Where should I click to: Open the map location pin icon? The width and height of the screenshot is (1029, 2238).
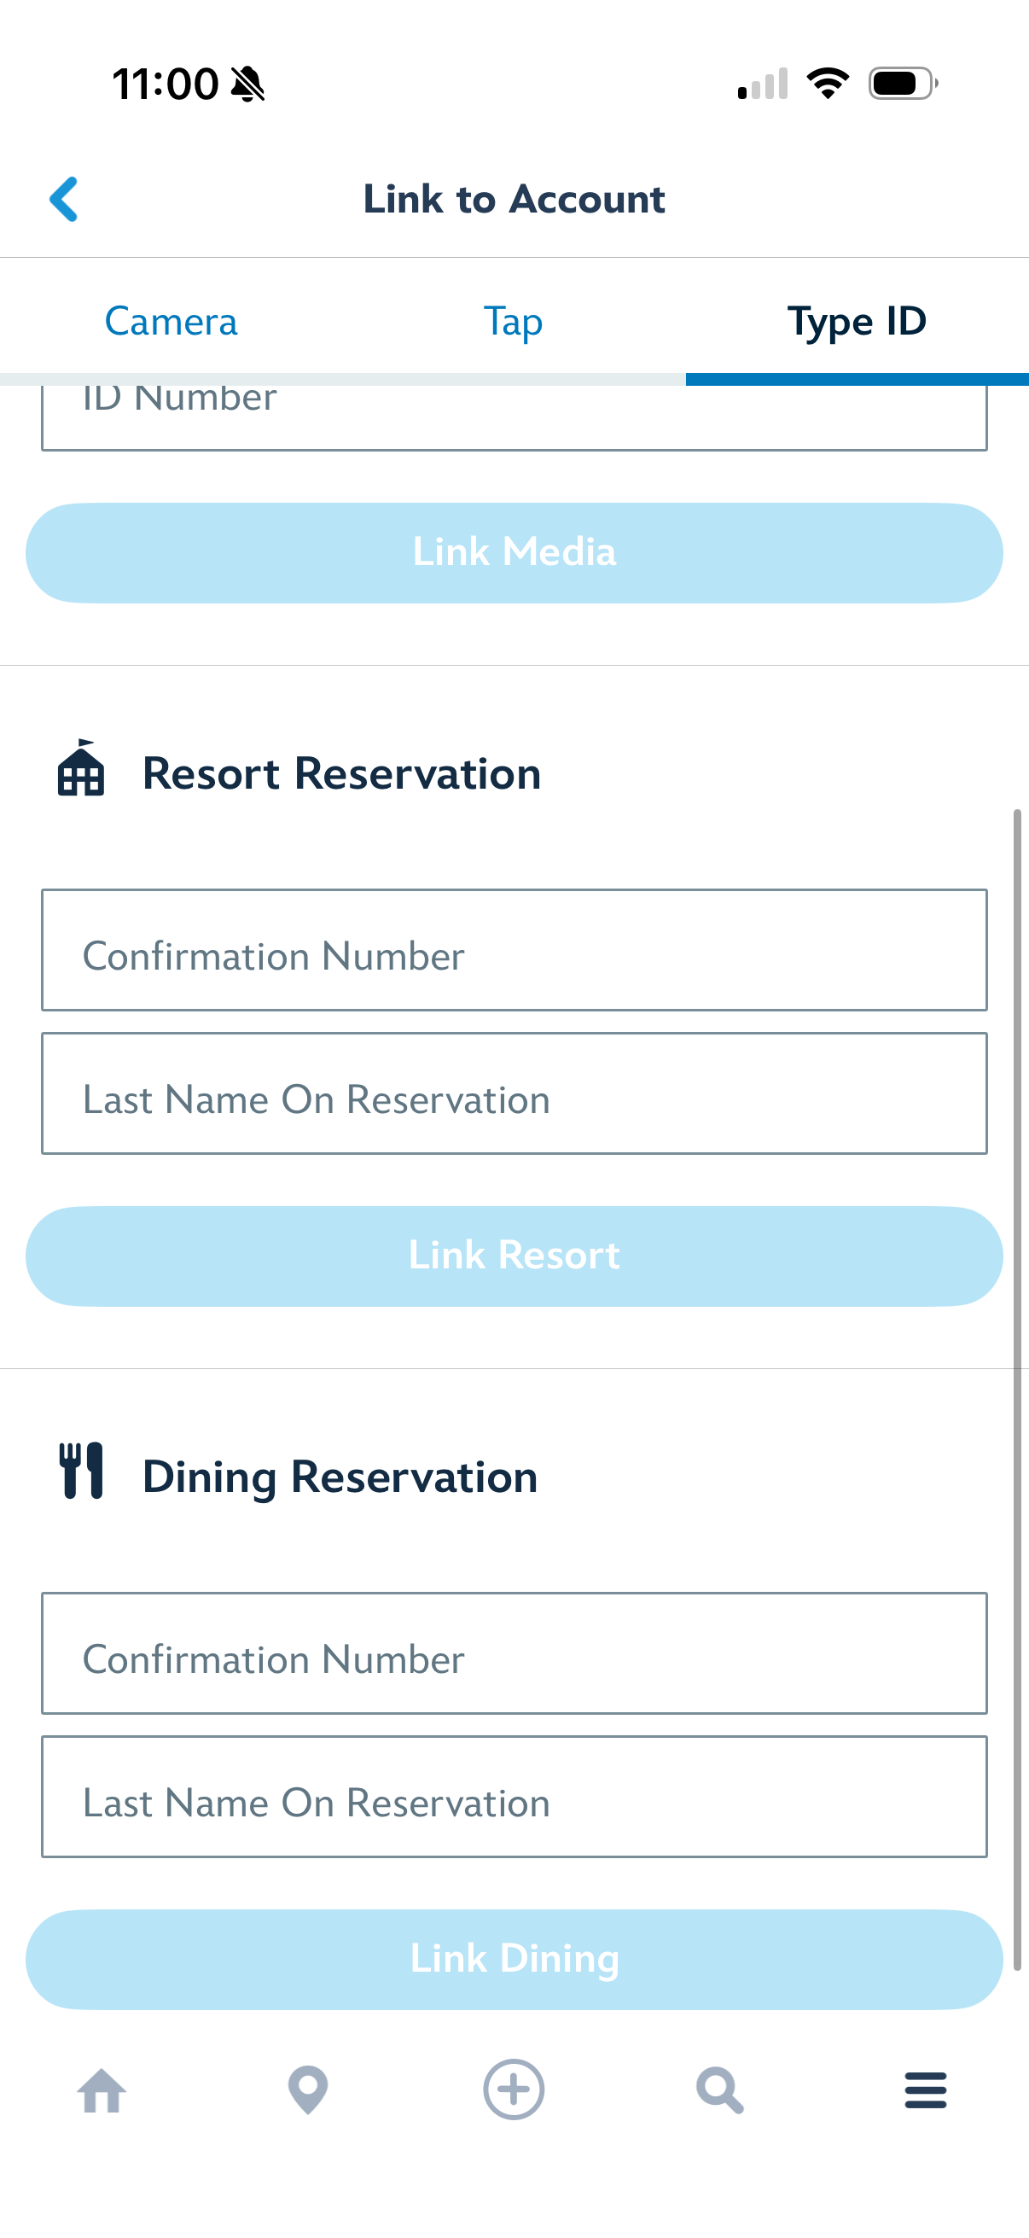pyautogui.click(x=308, y=2089)
